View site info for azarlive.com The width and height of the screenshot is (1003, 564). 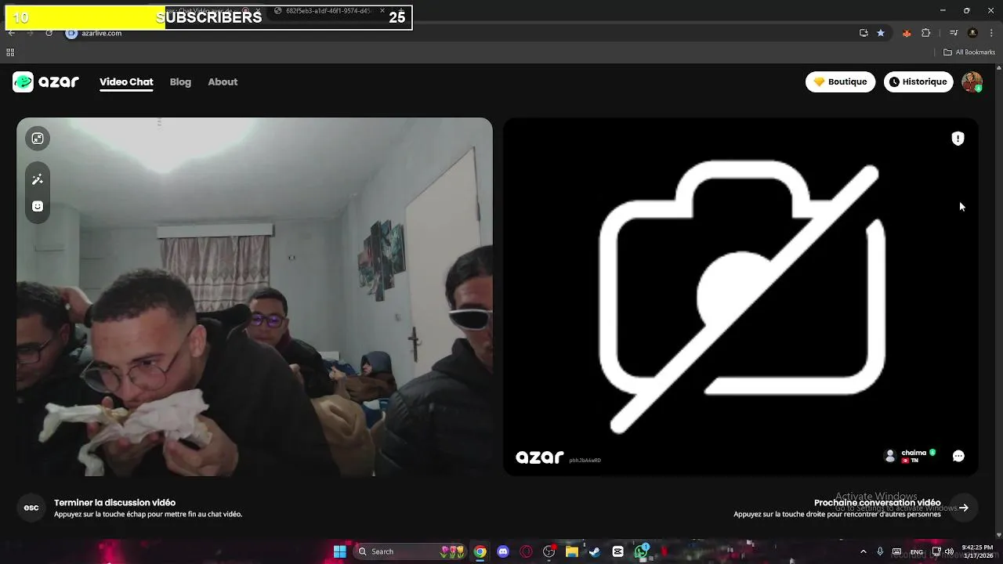click(72, 33)
